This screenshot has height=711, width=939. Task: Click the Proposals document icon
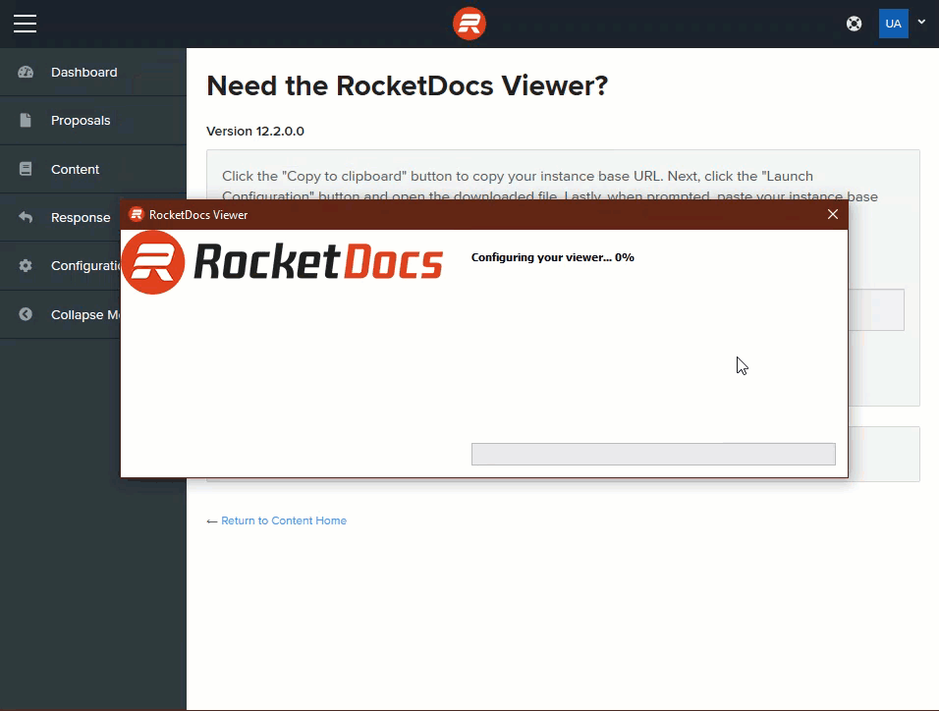click(x=26, y=121)
